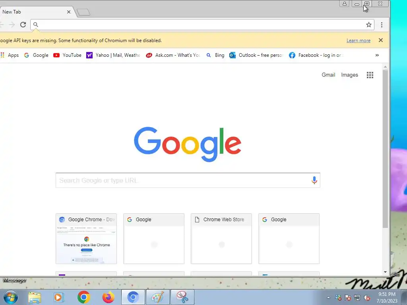Image resolution: width=407 pixels, height=305 pixels.
Task: Click the magnifier icon in the address bar
Action: coord(36,25)
